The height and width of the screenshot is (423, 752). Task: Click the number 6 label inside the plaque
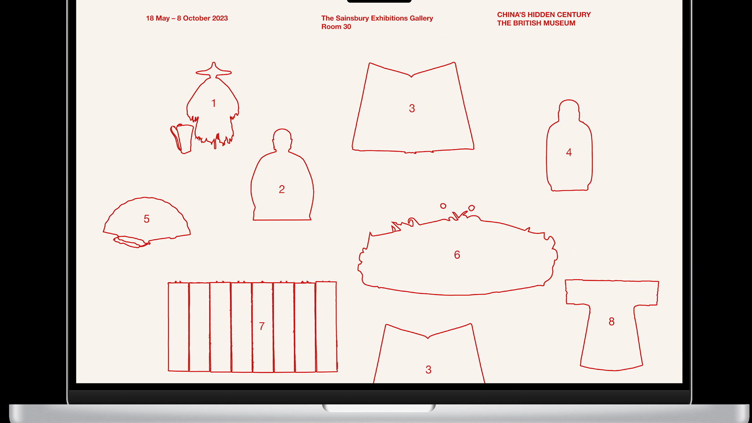tap(457, 255)
